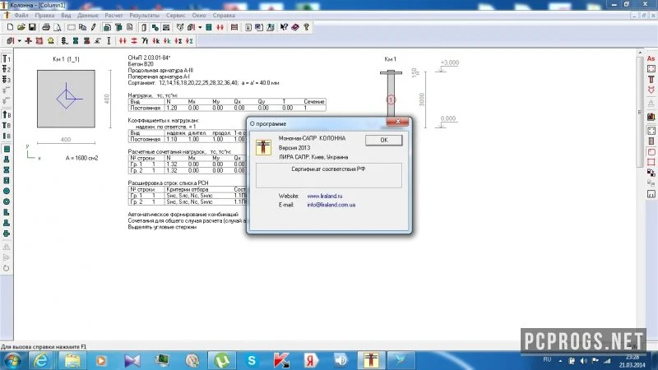Viewport: 658px width, 370px height.
Task: Select the solid circular section icon
Action: (7, 191)
